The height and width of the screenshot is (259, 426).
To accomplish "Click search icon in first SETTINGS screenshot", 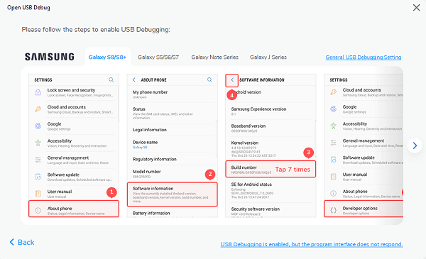I will coord(111,79).
